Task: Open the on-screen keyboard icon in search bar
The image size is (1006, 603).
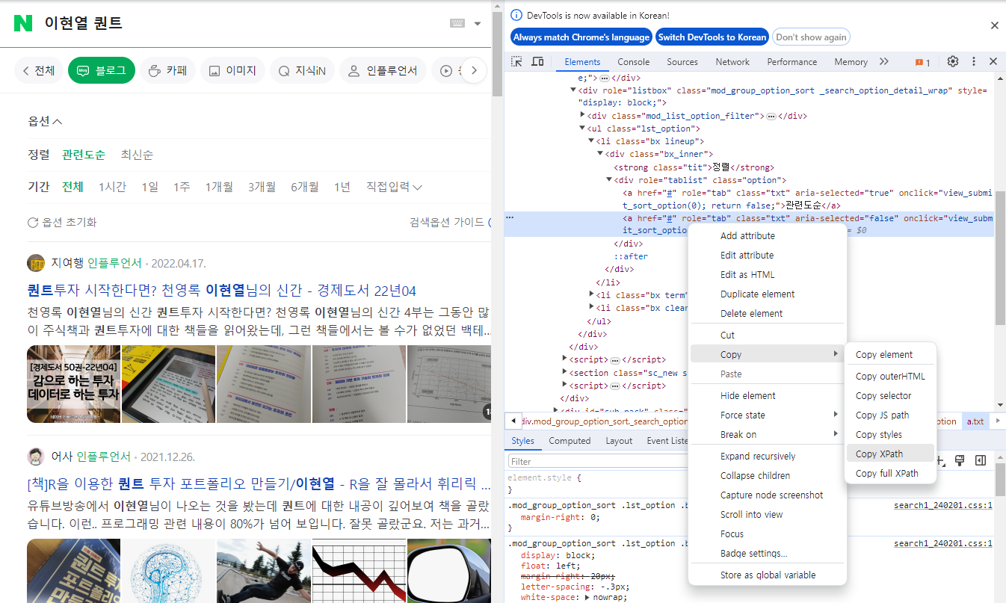Action: 457,23
